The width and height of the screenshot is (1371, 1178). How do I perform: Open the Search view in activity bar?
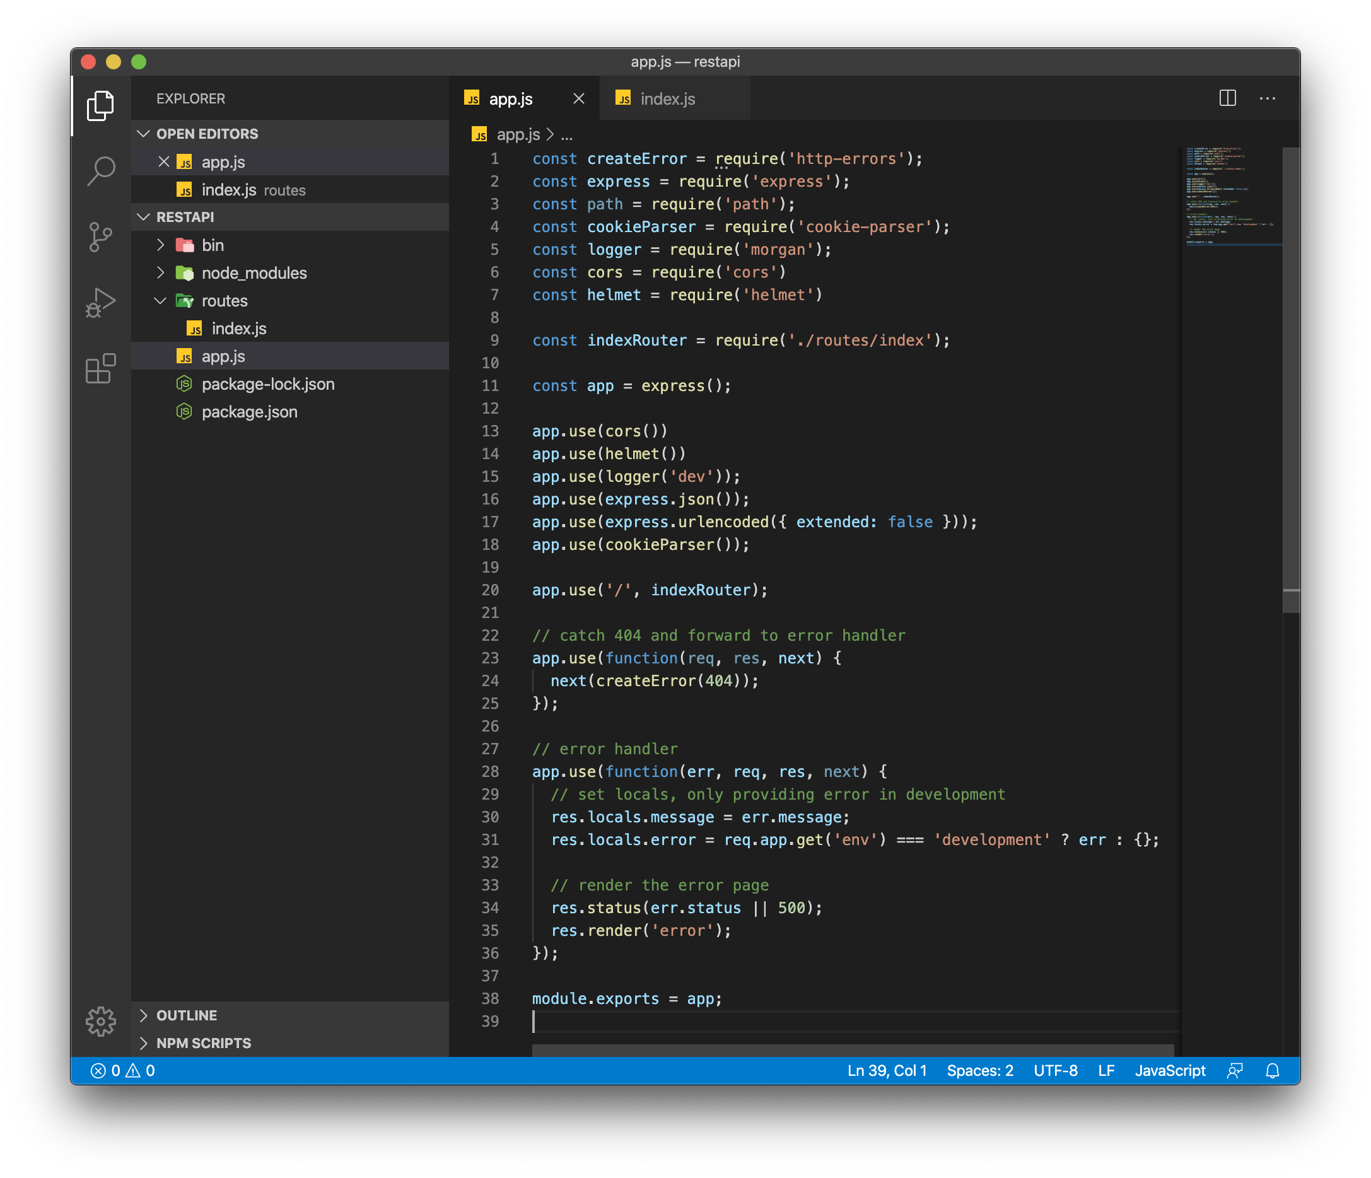point(100,172)
